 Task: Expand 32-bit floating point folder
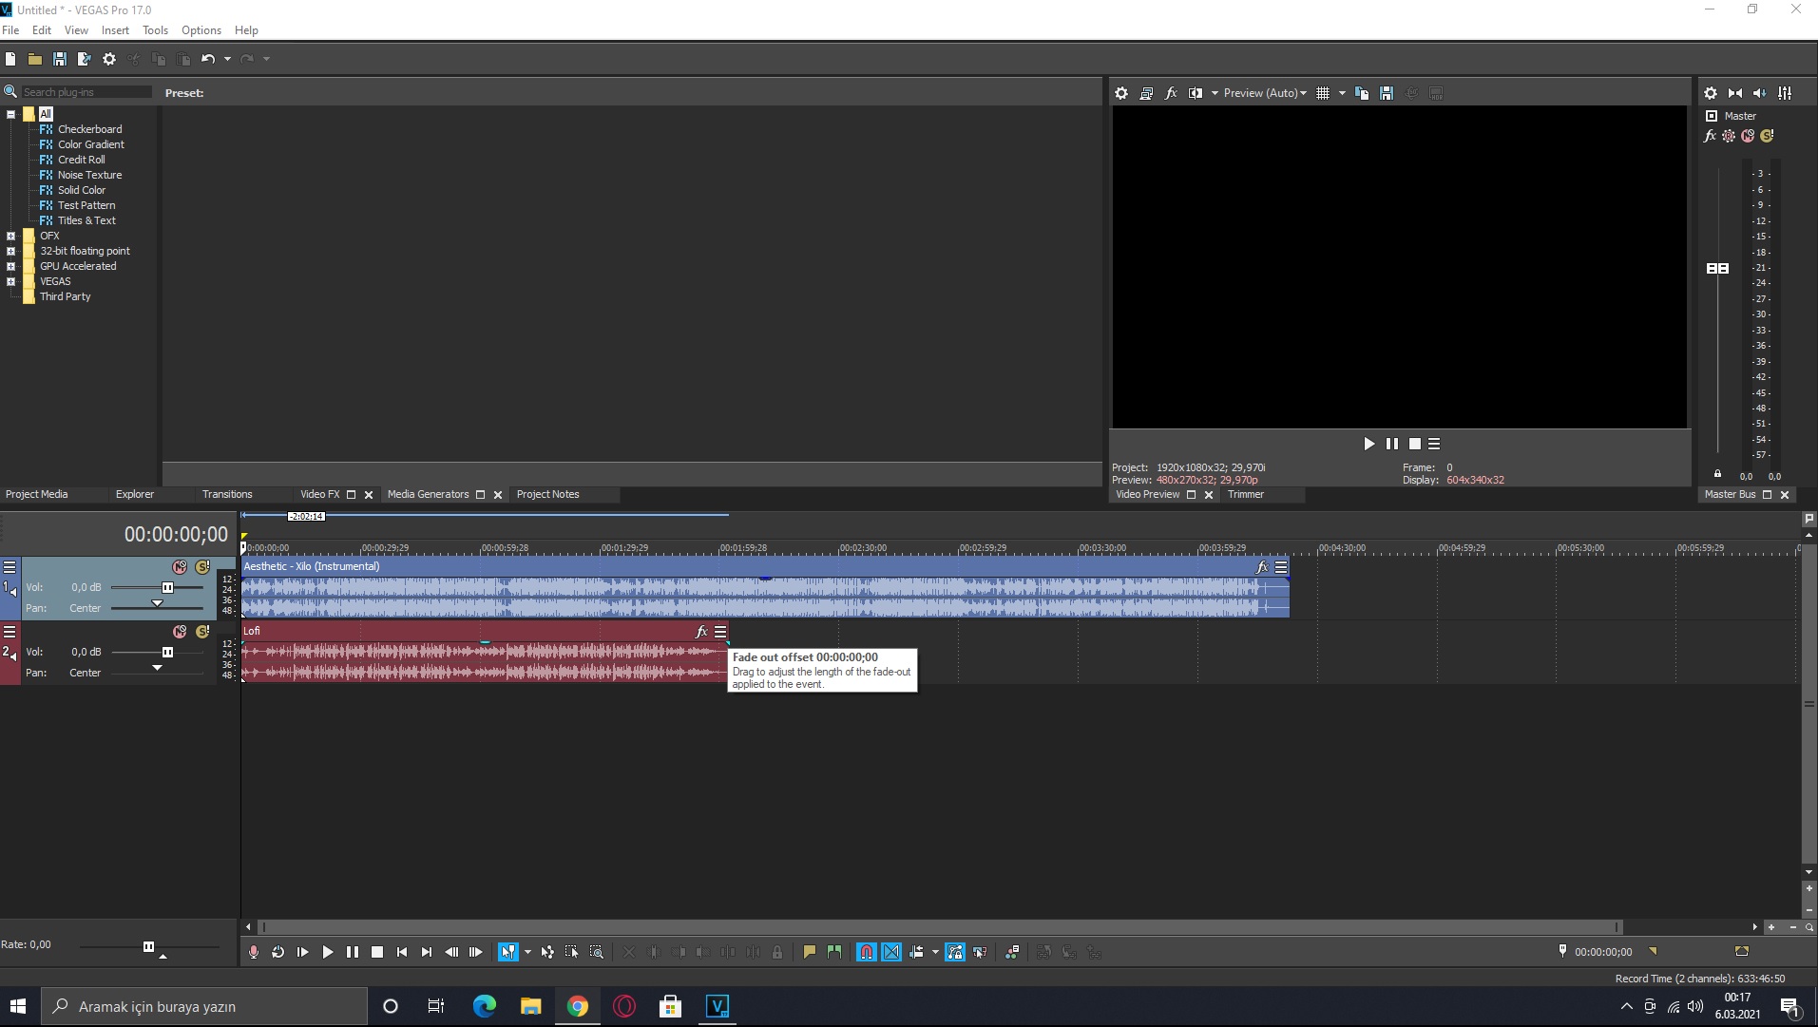[x=11, y=251]
